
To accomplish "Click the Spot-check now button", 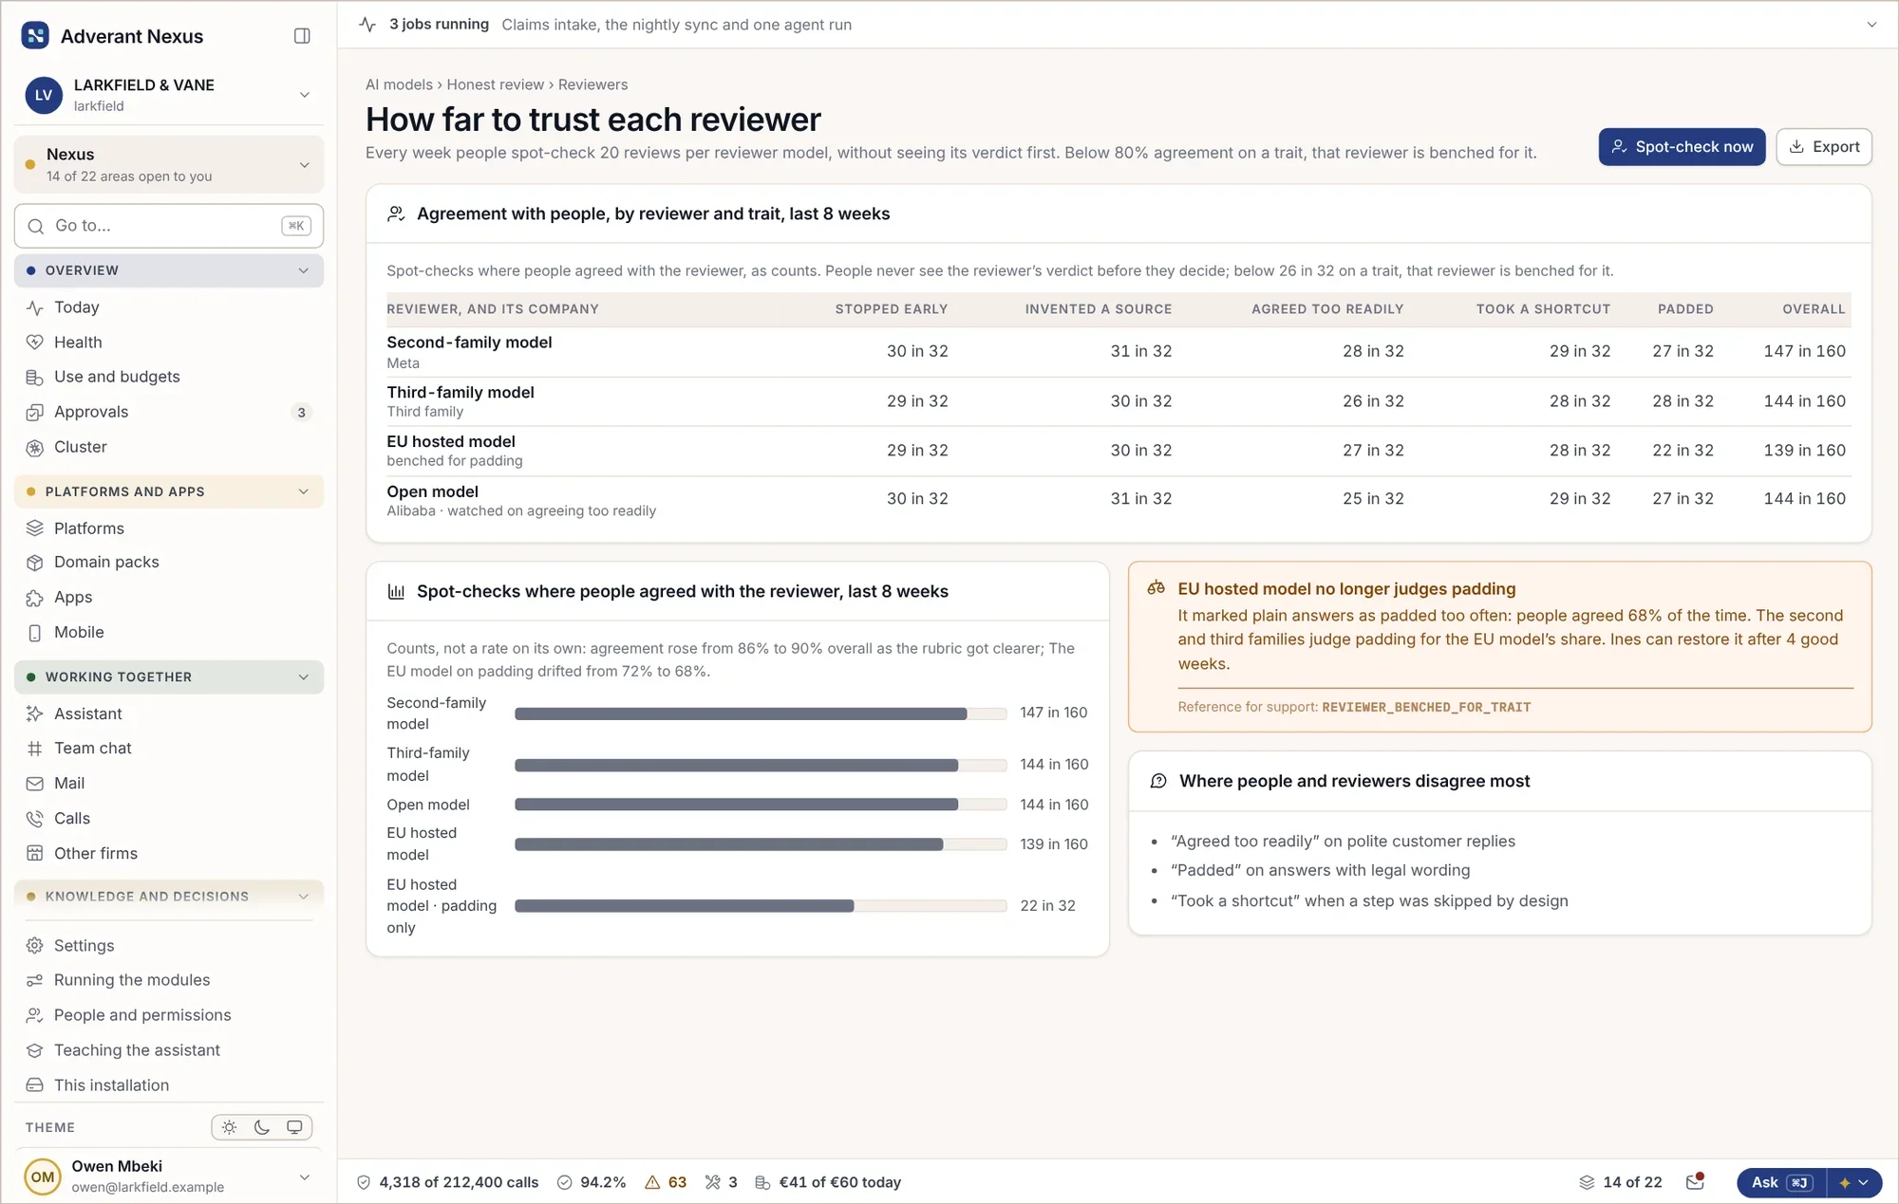I will [1682, 147].
